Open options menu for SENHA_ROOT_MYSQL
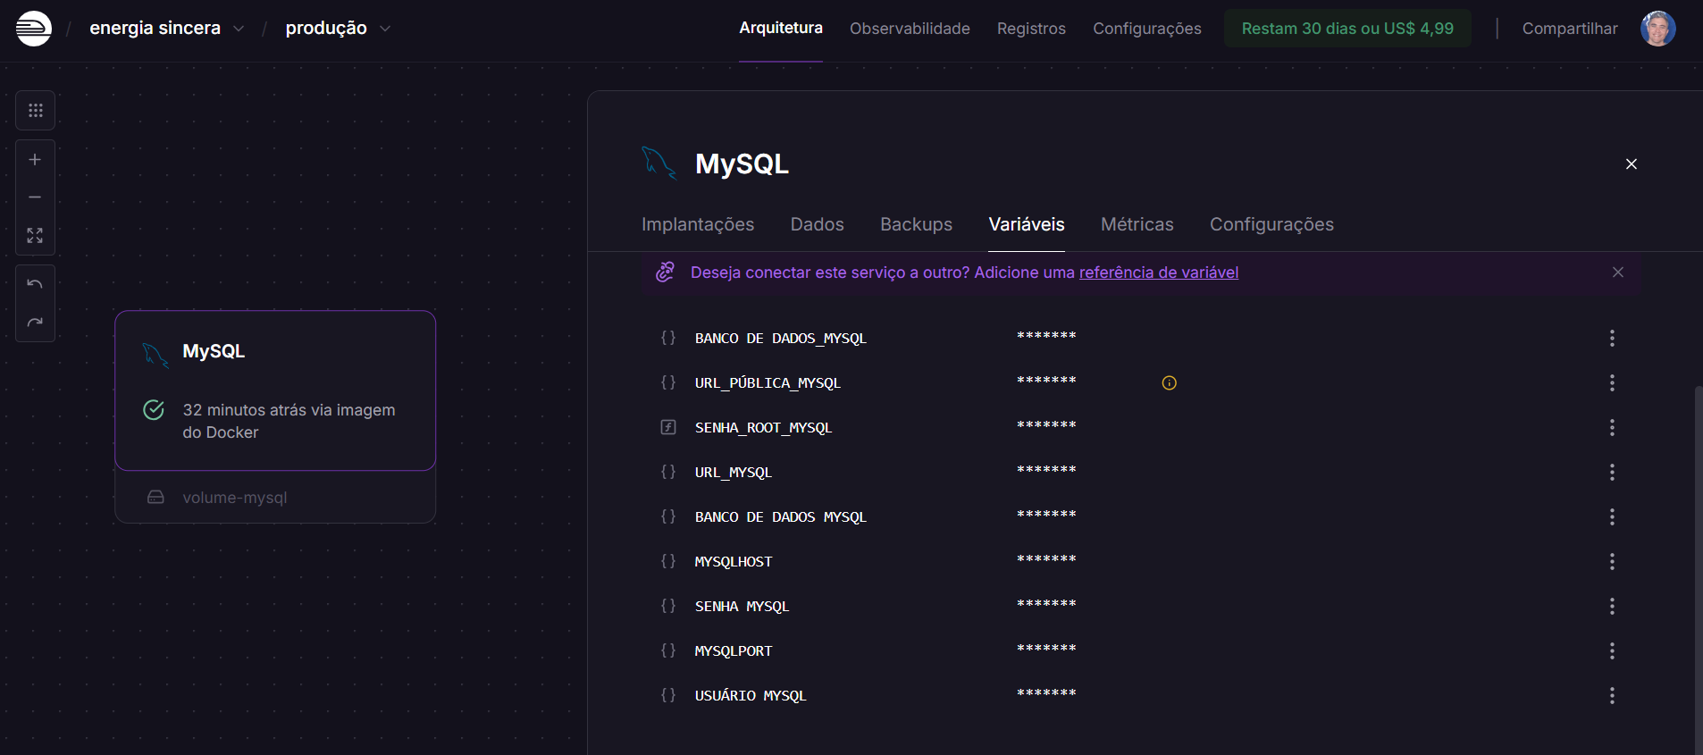Viewport: 1703px width, 755px height. click(1612, 427)
